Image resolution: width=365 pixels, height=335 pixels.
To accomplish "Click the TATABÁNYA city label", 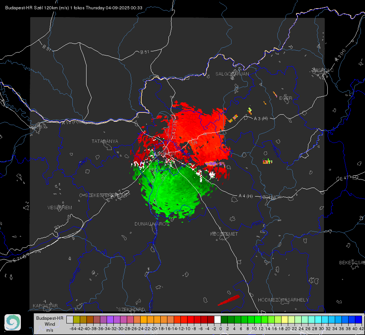I will [x=105, y=141].
